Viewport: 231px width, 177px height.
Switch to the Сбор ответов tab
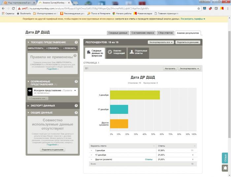(x=165, y=33)
